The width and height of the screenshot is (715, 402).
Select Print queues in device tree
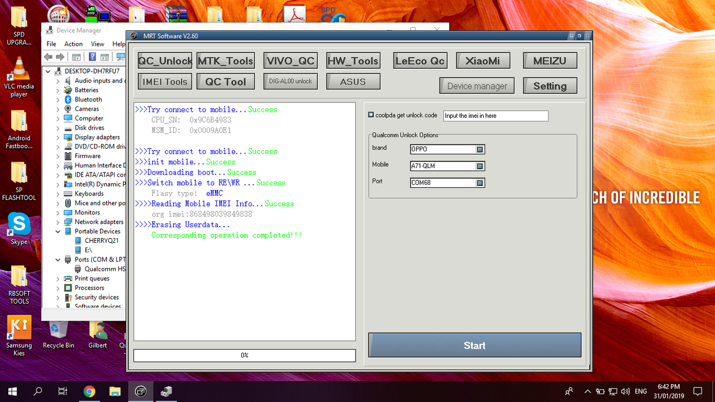pyautogui.click(x=92, y=279)
